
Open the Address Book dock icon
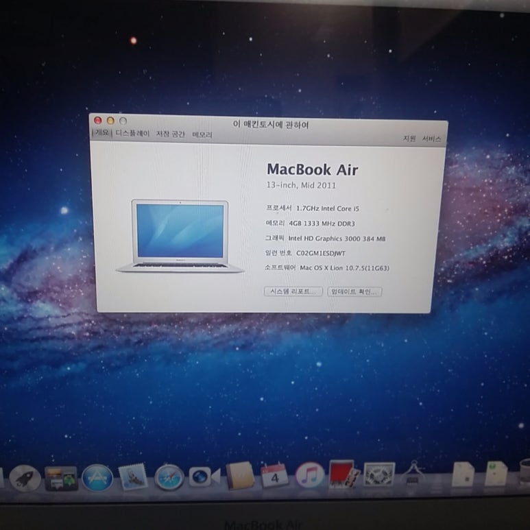point(240,475)
